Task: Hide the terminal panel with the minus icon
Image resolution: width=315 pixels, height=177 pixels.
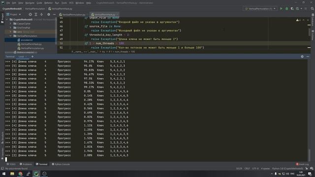Action: point(308,57)
